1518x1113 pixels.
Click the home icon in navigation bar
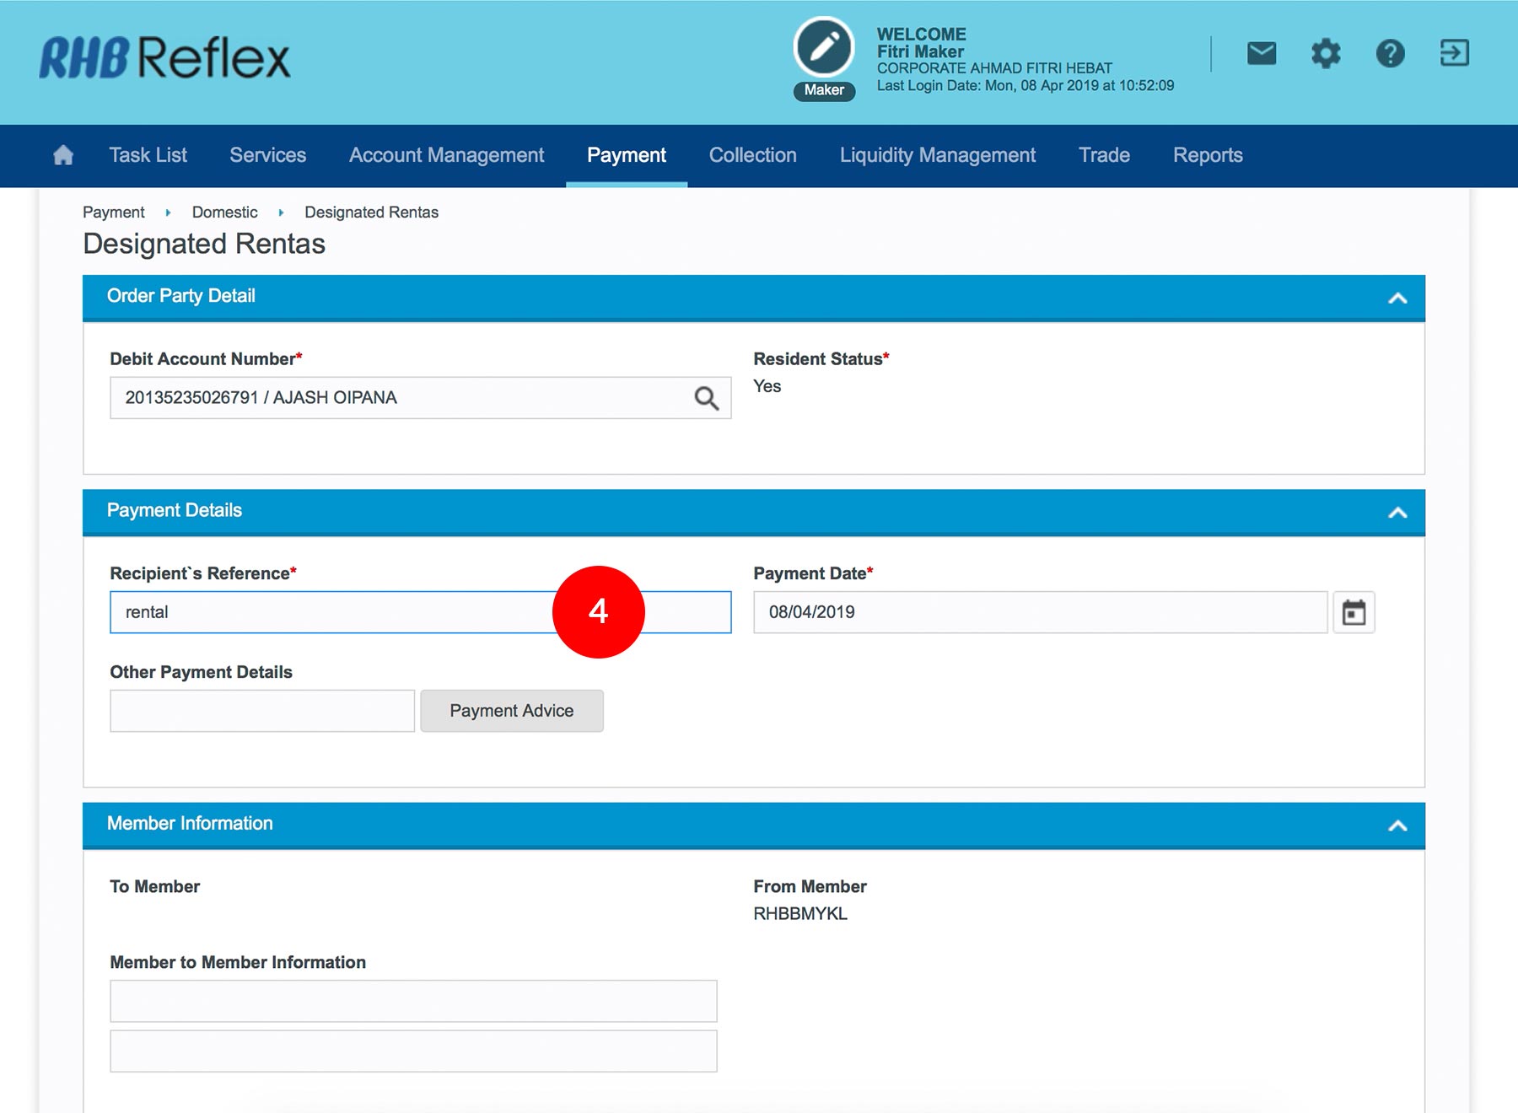point(63,155)
